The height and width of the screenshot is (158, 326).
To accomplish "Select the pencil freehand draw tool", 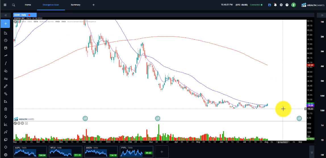I will [x=6, y=86].
